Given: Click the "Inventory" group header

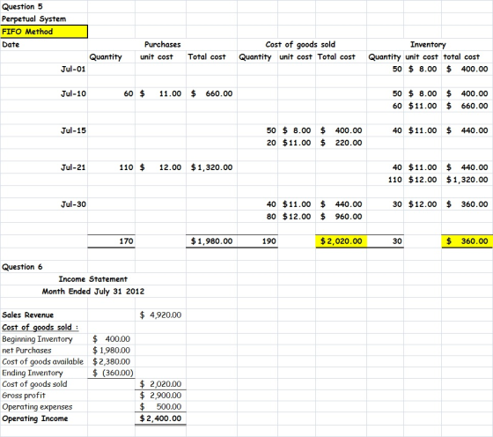Looking at the screenshot, I should pos(428,44).
